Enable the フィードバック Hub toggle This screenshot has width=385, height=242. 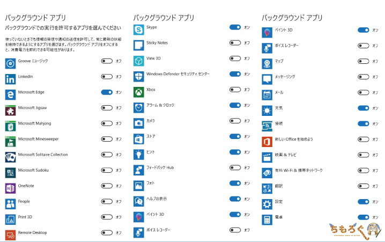tap(235, 167)
